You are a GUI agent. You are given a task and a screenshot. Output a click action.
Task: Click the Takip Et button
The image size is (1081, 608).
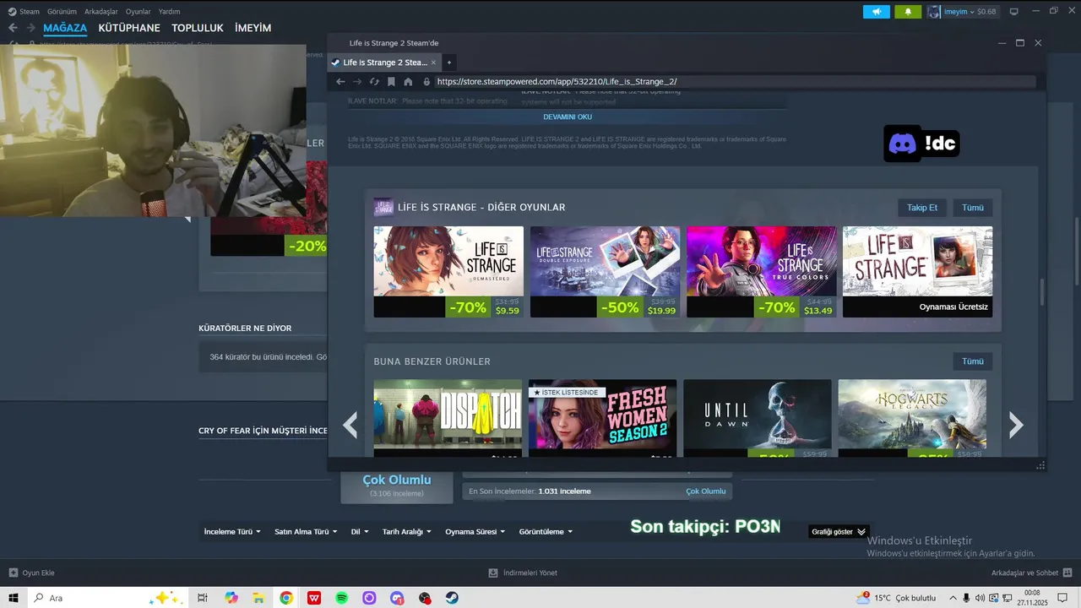pyautogui.click(x=922, y=208)
